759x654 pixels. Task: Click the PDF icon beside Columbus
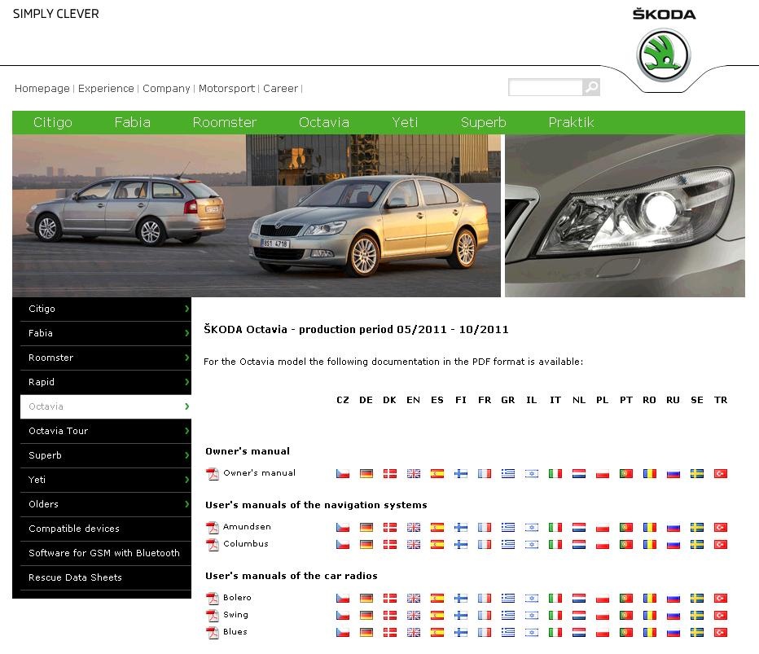coord(213,545)
